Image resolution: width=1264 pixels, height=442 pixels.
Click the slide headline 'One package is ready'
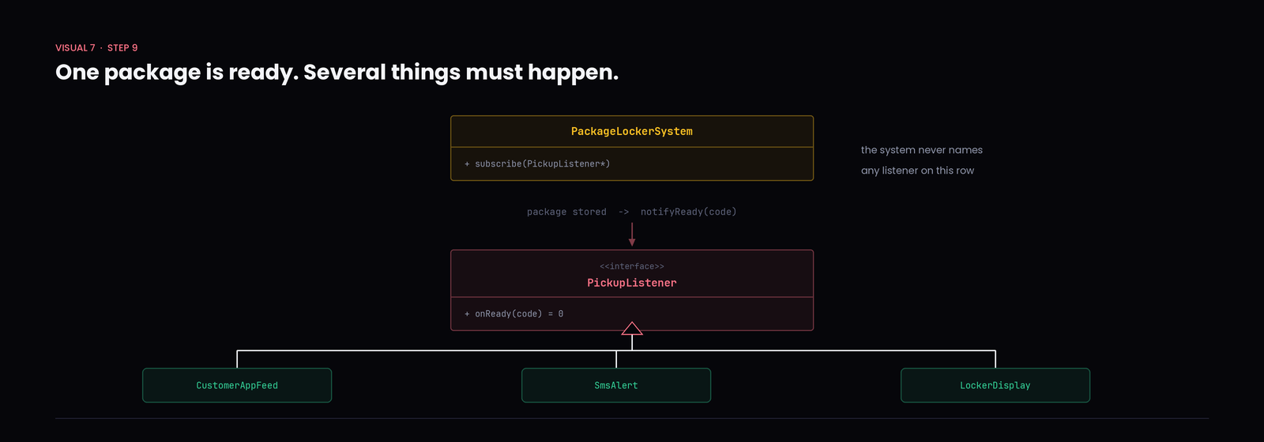tap(177, 73)
